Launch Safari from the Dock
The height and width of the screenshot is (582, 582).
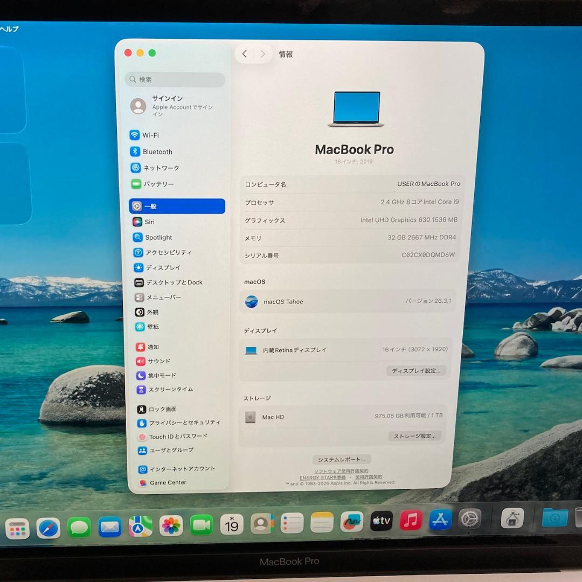pos(48,528)
